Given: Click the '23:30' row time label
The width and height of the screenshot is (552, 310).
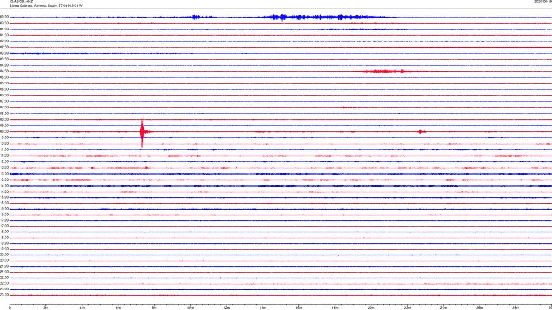Looking at the screenshot, I should click(4, 295).
